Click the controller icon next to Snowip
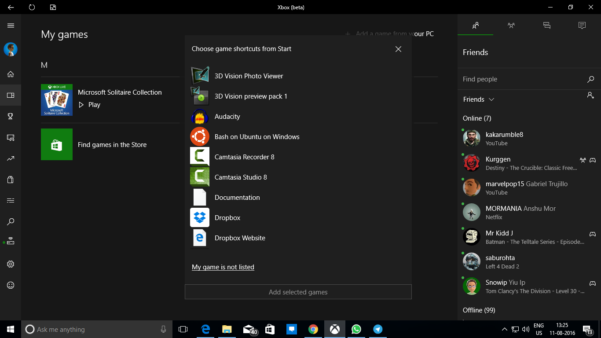The height and width of the screenshot is (338, 601). [x=593, y=283]
